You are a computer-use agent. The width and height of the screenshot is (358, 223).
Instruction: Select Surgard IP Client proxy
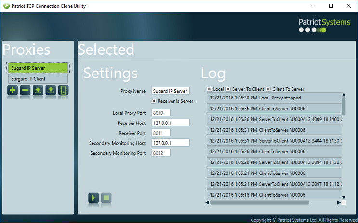pyautogui.click(x=38, y=79)
